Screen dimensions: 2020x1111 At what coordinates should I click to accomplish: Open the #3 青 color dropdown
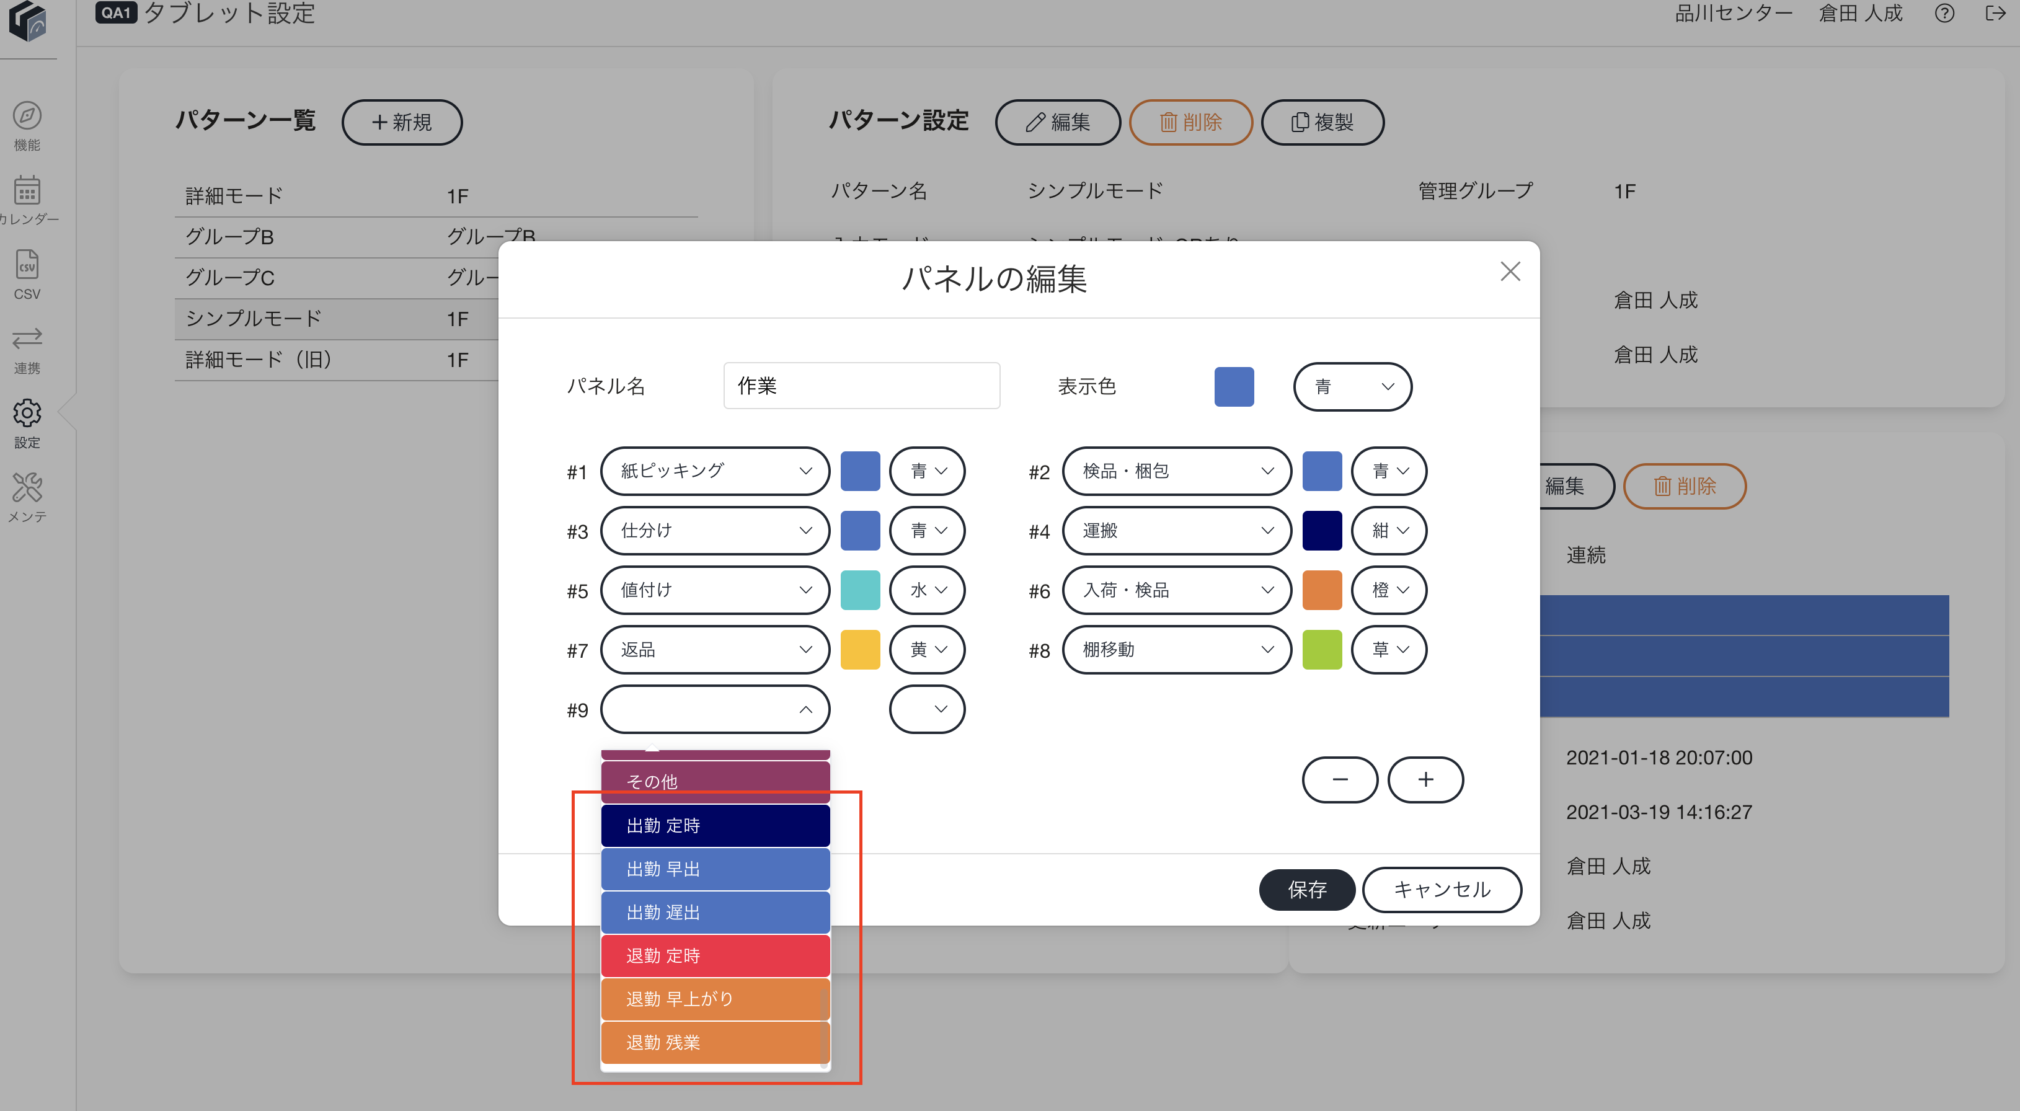click(x=927, y=530)
